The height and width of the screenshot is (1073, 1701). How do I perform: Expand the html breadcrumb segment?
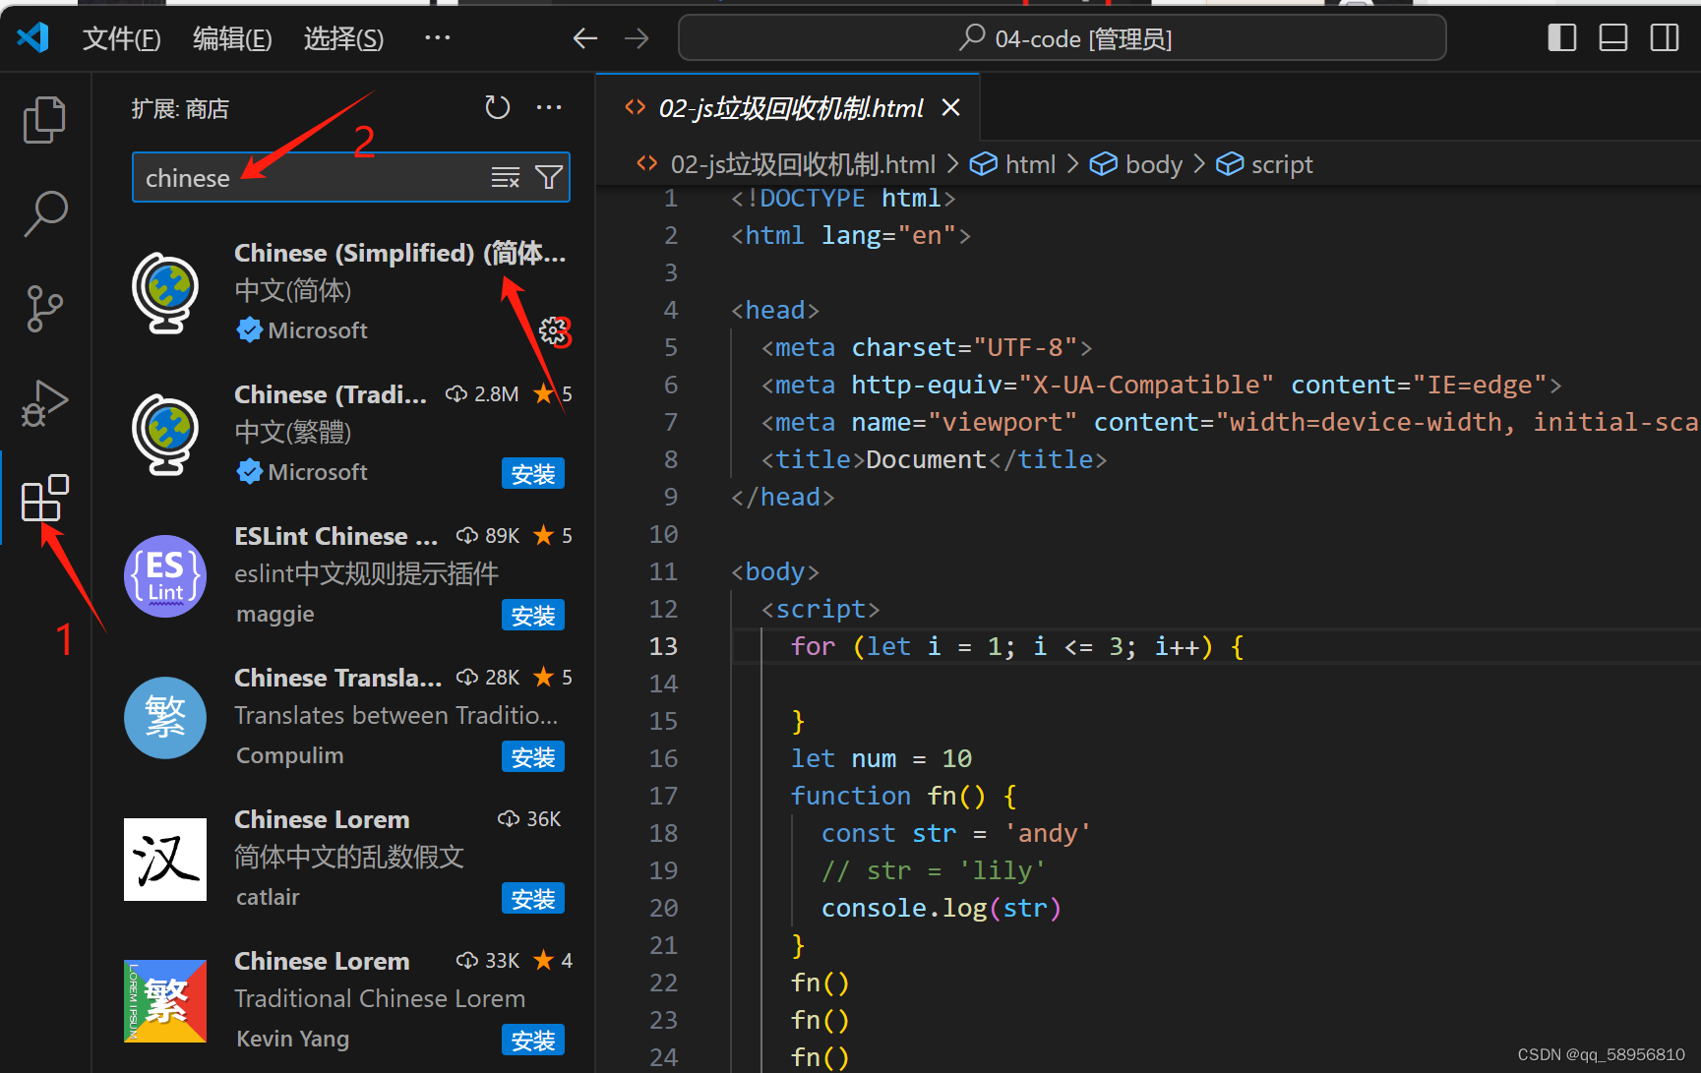[x=1013, y=164]
